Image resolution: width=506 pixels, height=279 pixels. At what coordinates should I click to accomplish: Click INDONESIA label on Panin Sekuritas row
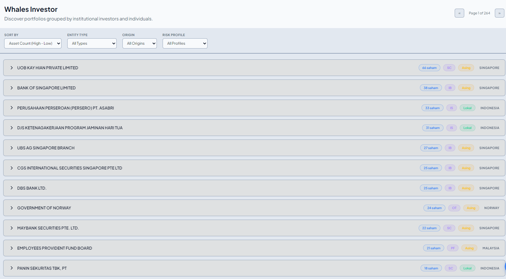pyautogui.click(x=490, y=268)
